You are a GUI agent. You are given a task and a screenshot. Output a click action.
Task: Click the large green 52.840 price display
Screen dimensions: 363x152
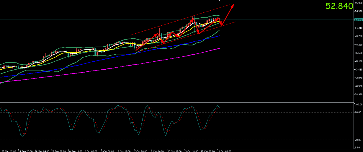click(x=339, y=6)
